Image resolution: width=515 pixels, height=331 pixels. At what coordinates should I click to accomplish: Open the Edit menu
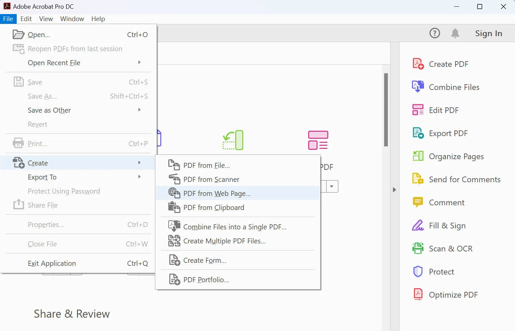click(x=26, y=19)
